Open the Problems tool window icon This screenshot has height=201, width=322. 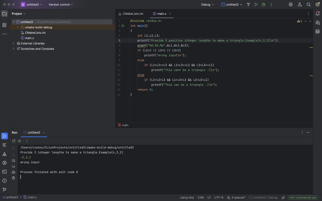(x=4, y=181)
